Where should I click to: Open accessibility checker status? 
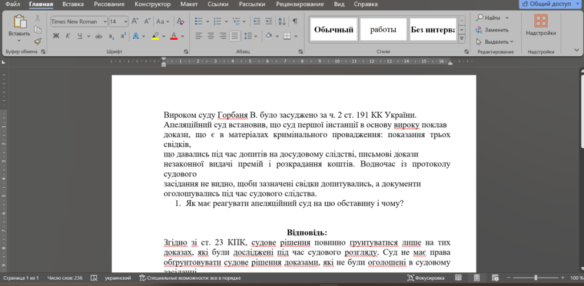(x=189, y=278)
